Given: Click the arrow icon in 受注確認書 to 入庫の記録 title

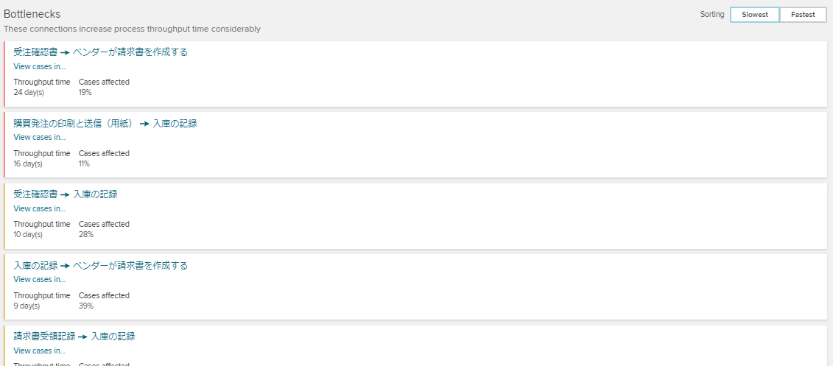Looking at the screenshot, I should [66, 194].
